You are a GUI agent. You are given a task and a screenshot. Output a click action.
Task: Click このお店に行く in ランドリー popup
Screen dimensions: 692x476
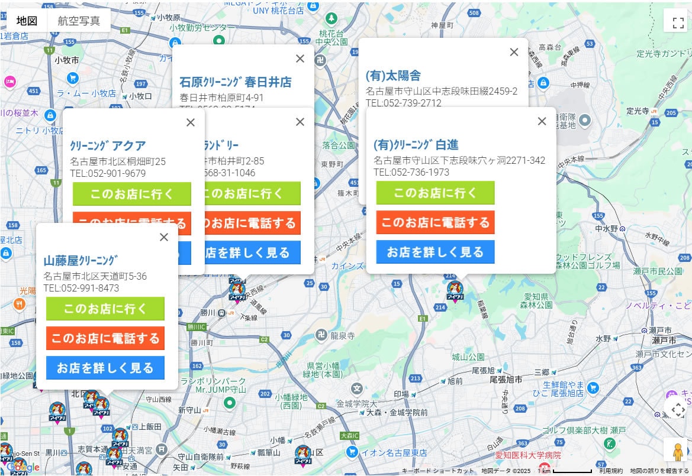click(x=252, y=193)
